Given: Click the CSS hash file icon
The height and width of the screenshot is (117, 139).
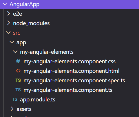Looking at the screenshot, I should coord(18,61).
